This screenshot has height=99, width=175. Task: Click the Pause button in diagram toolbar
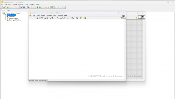tap(42, 18)
